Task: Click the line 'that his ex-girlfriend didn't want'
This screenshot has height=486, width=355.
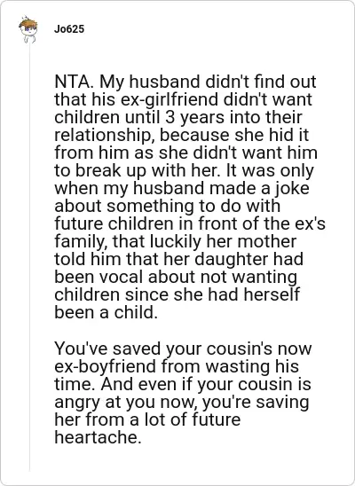Action: tap(183, 100)
